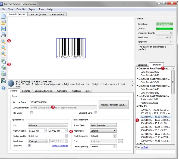179x159 pixels.
Task: Open the Logos and Effects tab
Action: (44, 91)
